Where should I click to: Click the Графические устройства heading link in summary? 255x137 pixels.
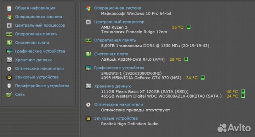119,68
